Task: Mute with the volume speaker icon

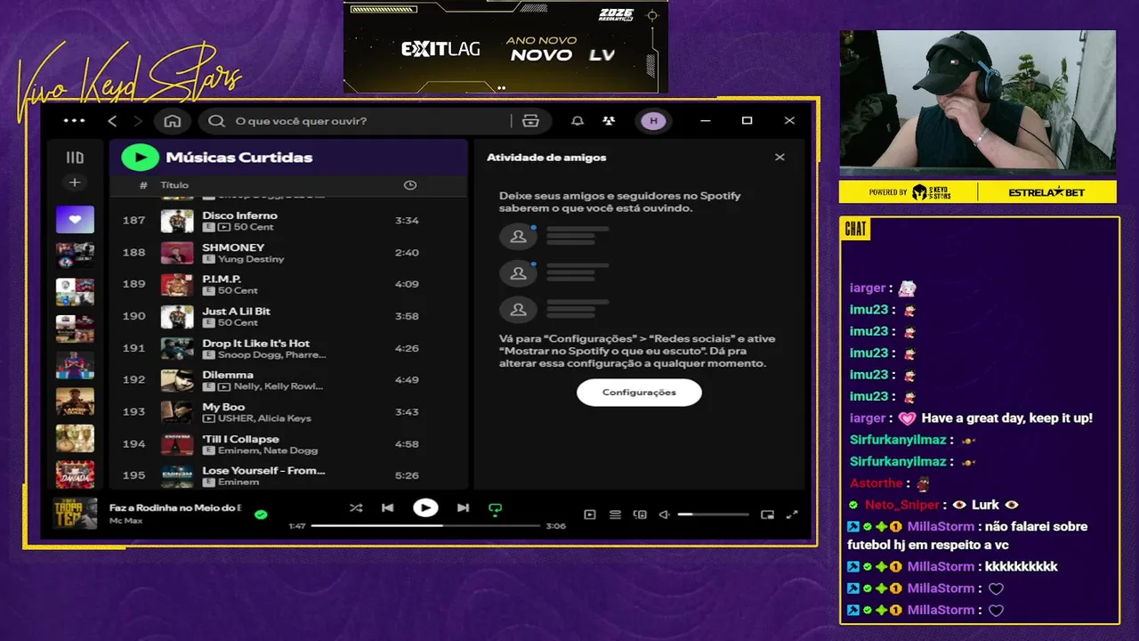Action: [664, 515]
